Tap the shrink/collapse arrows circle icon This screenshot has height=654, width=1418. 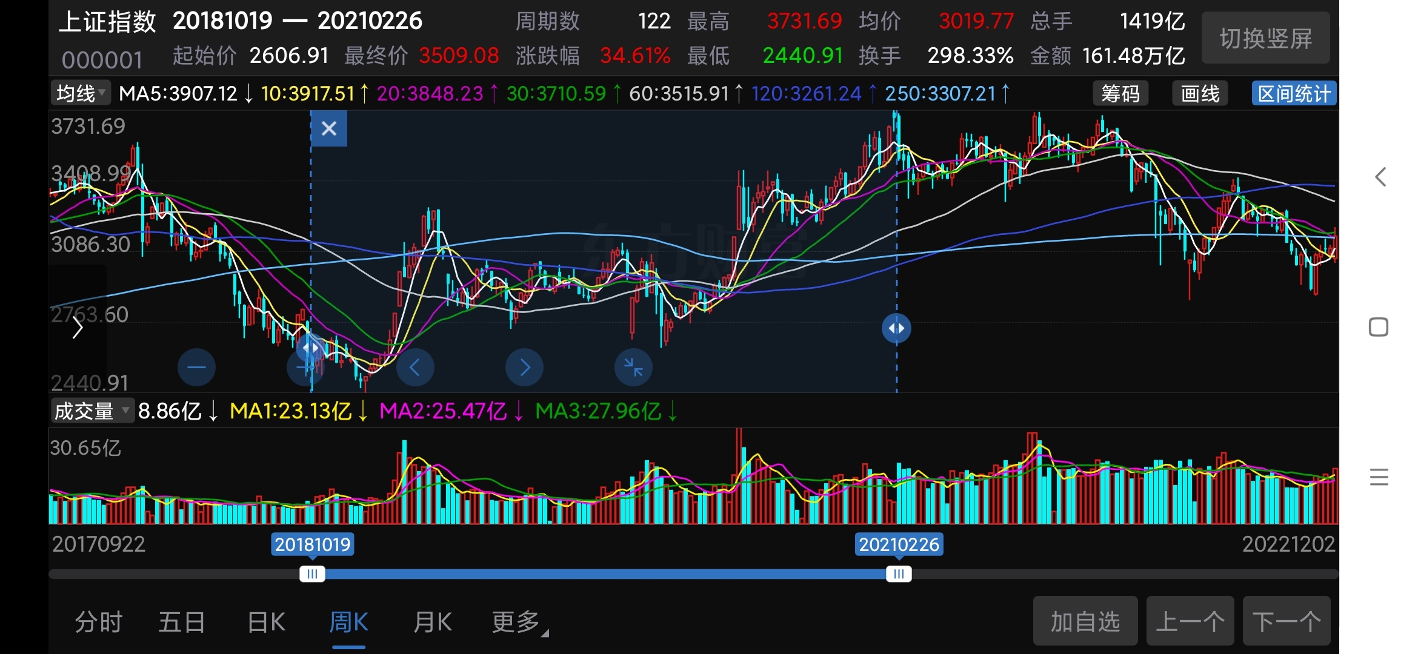click(x=633, y=367)
